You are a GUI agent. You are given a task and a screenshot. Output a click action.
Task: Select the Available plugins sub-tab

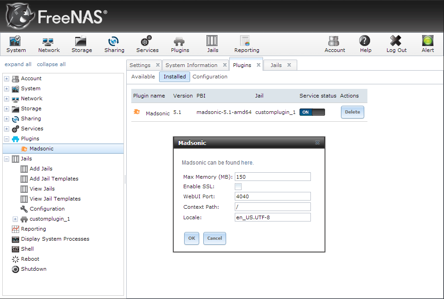[143, 77]
